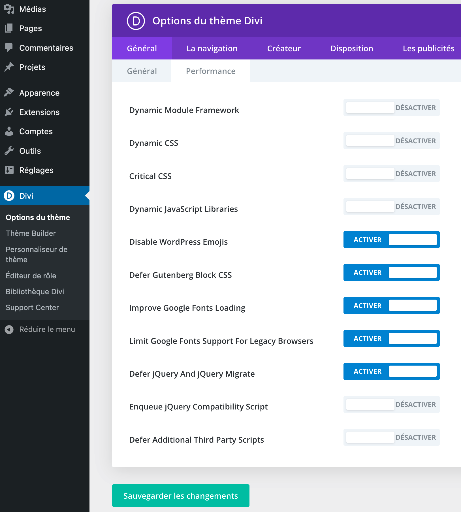
Task: Disable the WordPress Emojis toggle switch
Action: pos(391,240)
